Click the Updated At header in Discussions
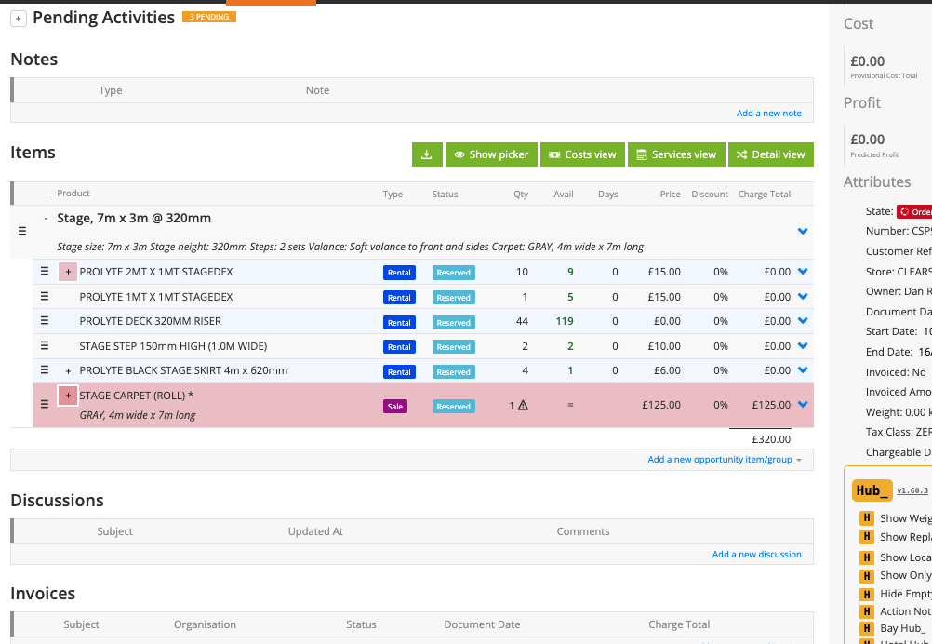Screen dimensions: 932x644 [315, 531]
